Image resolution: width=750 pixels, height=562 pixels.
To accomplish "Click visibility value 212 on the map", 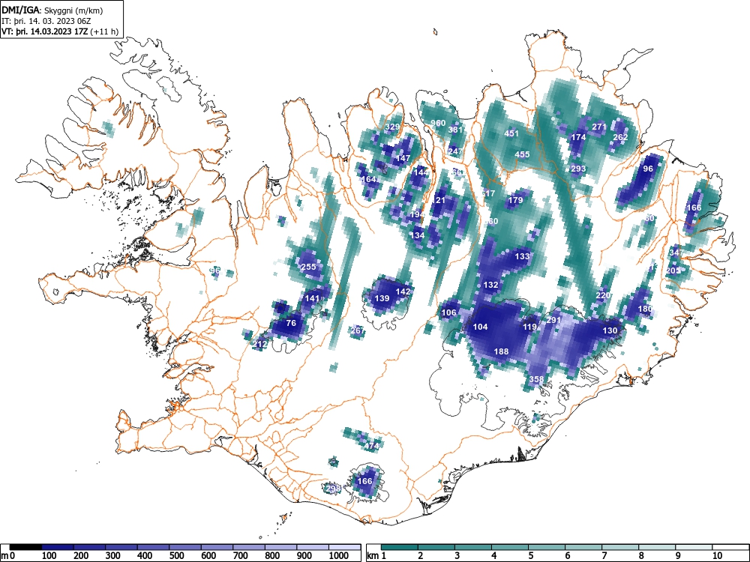I will (x=259, y=344).
